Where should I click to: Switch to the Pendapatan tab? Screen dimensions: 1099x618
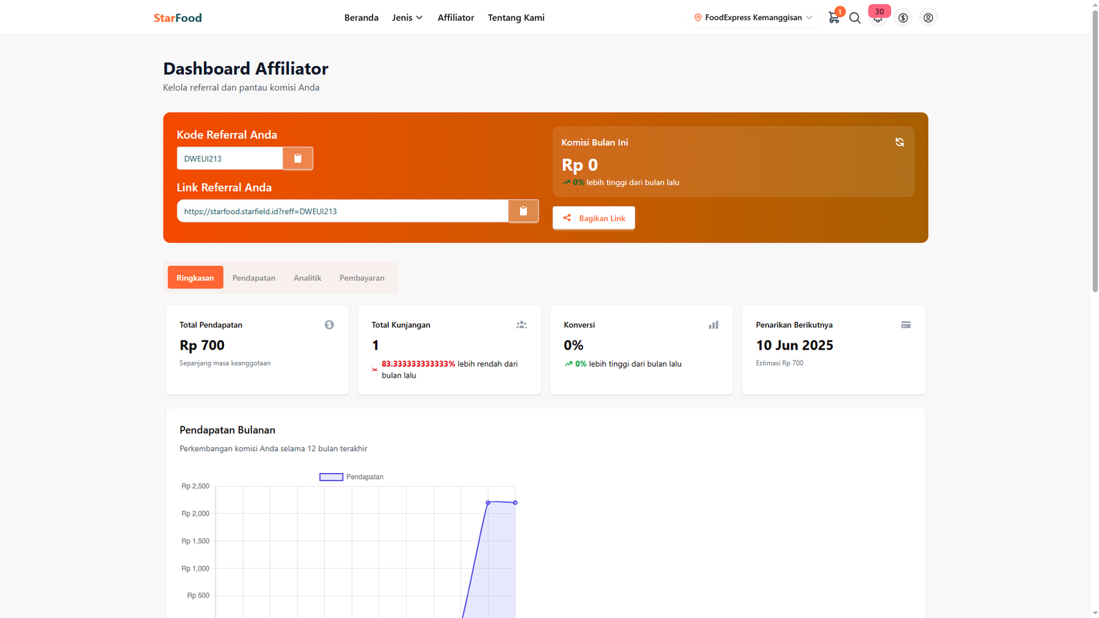(253, 278)
